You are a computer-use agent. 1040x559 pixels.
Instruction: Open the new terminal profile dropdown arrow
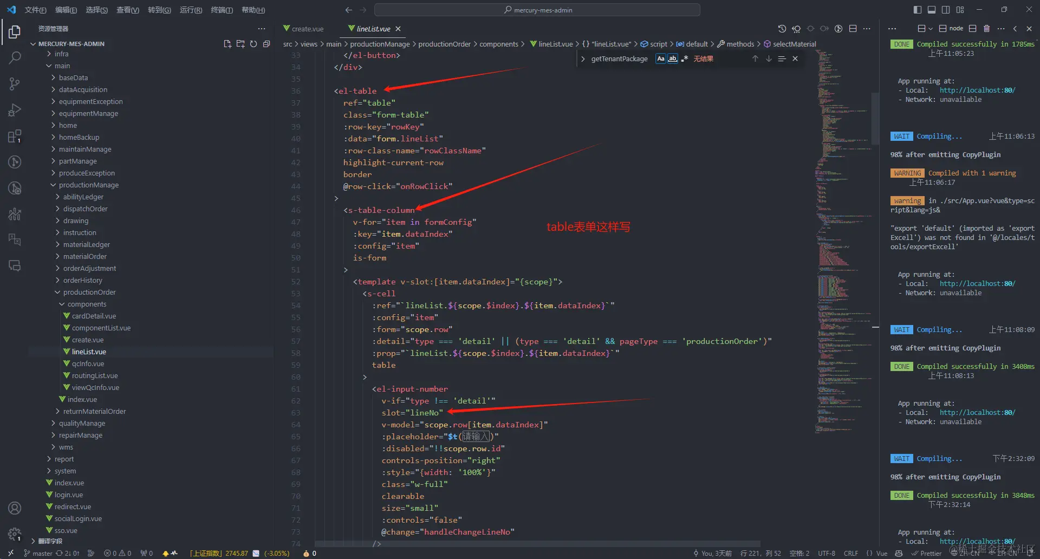pos(931,29)
